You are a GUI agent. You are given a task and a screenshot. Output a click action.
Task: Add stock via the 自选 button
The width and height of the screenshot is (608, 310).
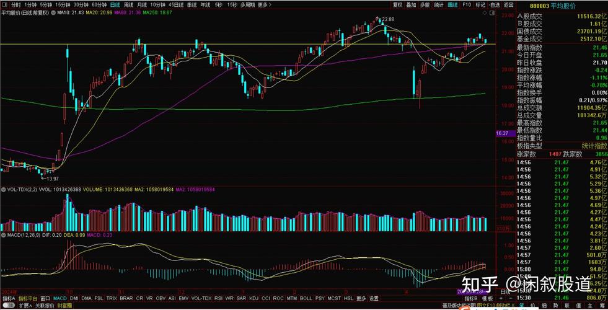pos(495,4)
